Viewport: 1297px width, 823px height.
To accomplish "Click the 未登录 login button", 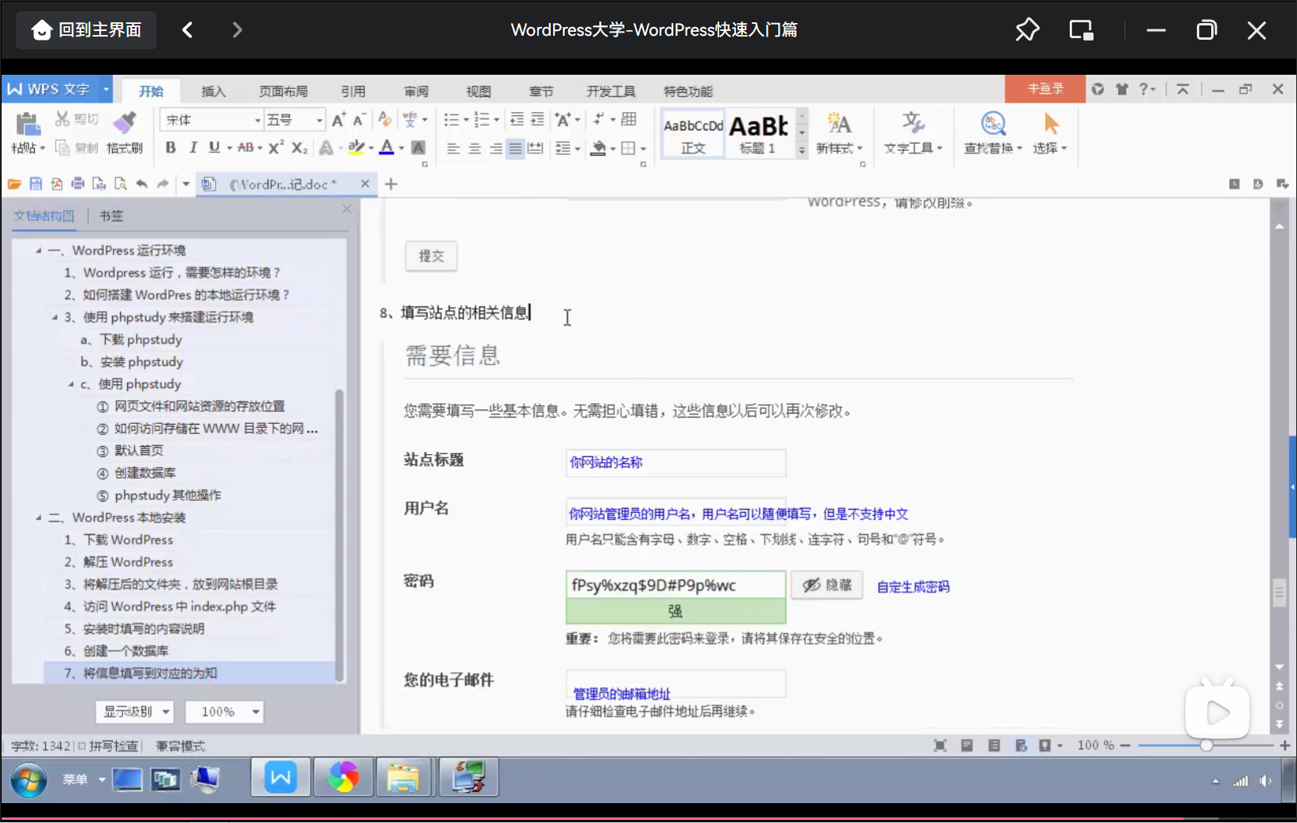I will click(x=1045, y=89).
